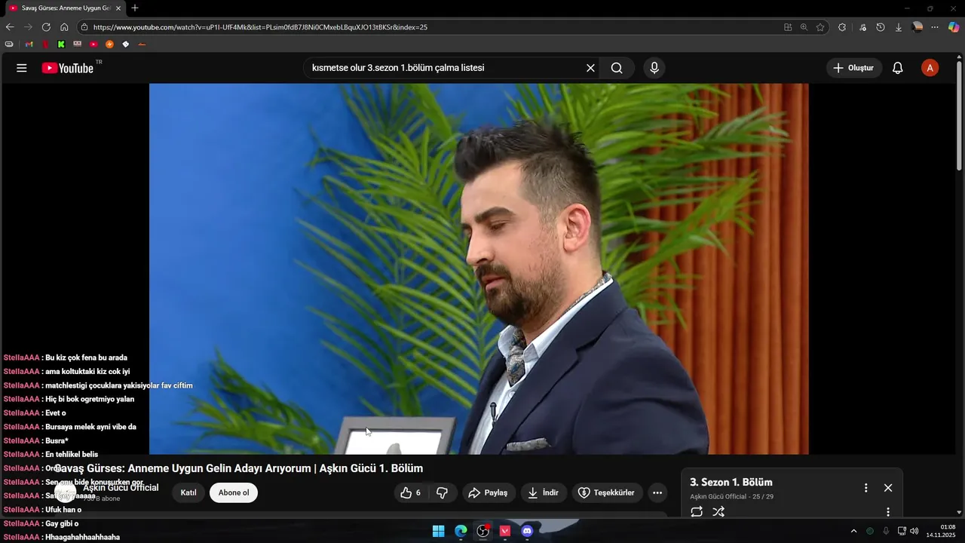Open the account avatar menu

click(930, 68)
